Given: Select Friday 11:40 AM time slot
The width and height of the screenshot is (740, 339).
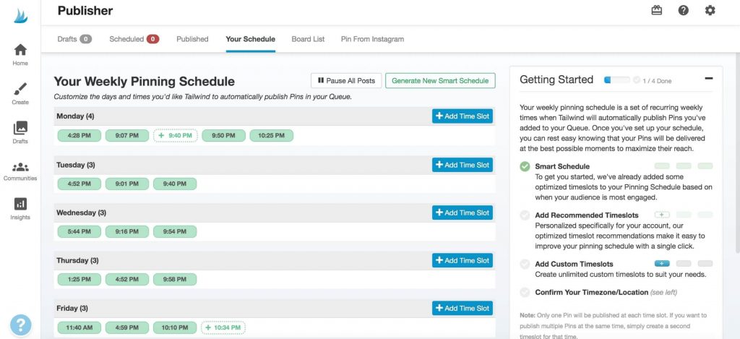Looking at the screenshot, I should pyautogui.click(x=79, y=327).
